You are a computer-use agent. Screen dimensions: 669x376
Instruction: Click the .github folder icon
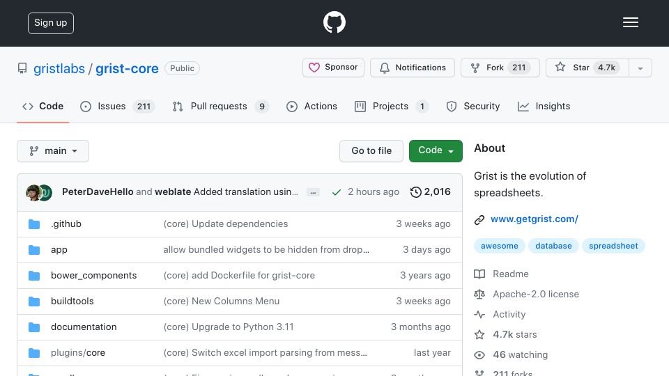click(x=34, y=224)
